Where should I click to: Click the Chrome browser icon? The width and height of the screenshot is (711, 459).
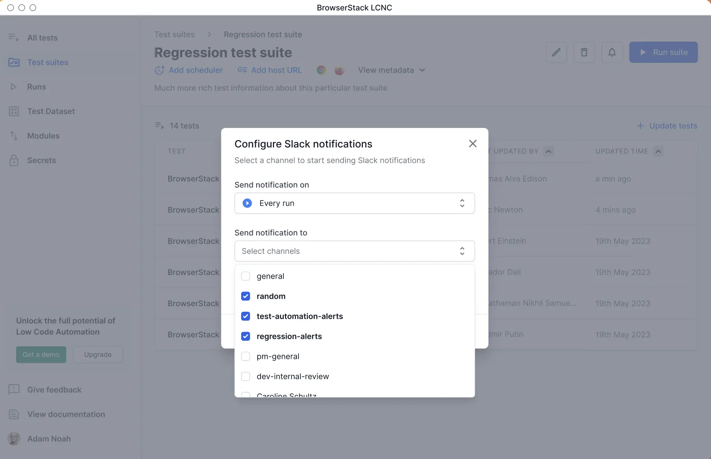pyautogui.click(x=321, y=70)
